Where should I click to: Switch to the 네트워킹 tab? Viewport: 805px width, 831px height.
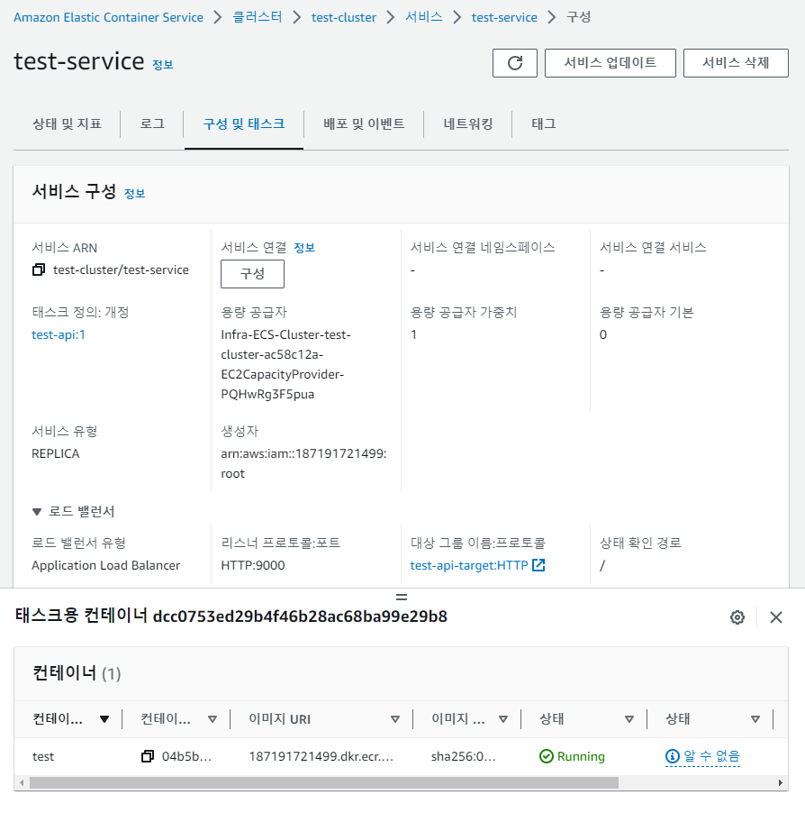[468, 124]
